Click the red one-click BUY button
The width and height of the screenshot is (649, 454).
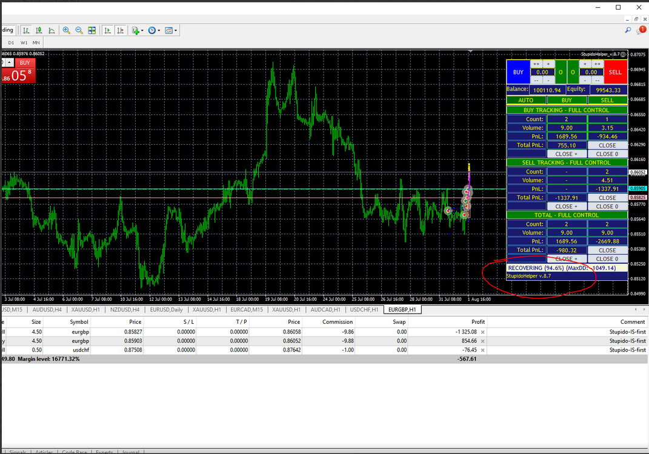pos(25,63)
